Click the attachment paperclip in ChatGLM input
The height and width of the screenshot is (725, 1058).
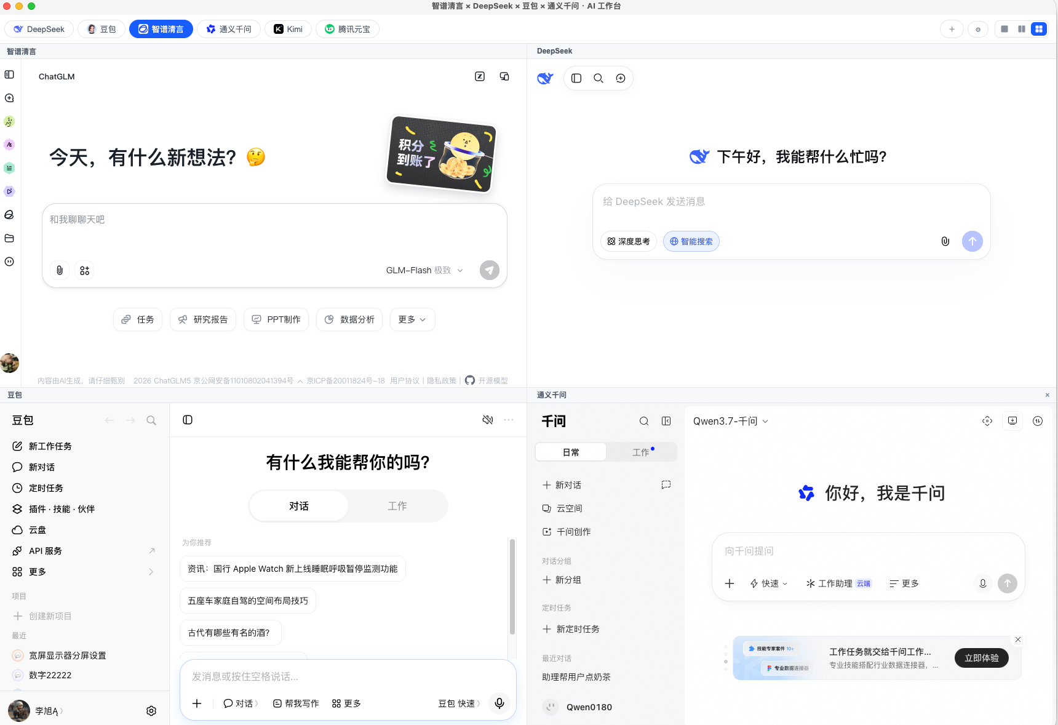[x=60, y=270]
